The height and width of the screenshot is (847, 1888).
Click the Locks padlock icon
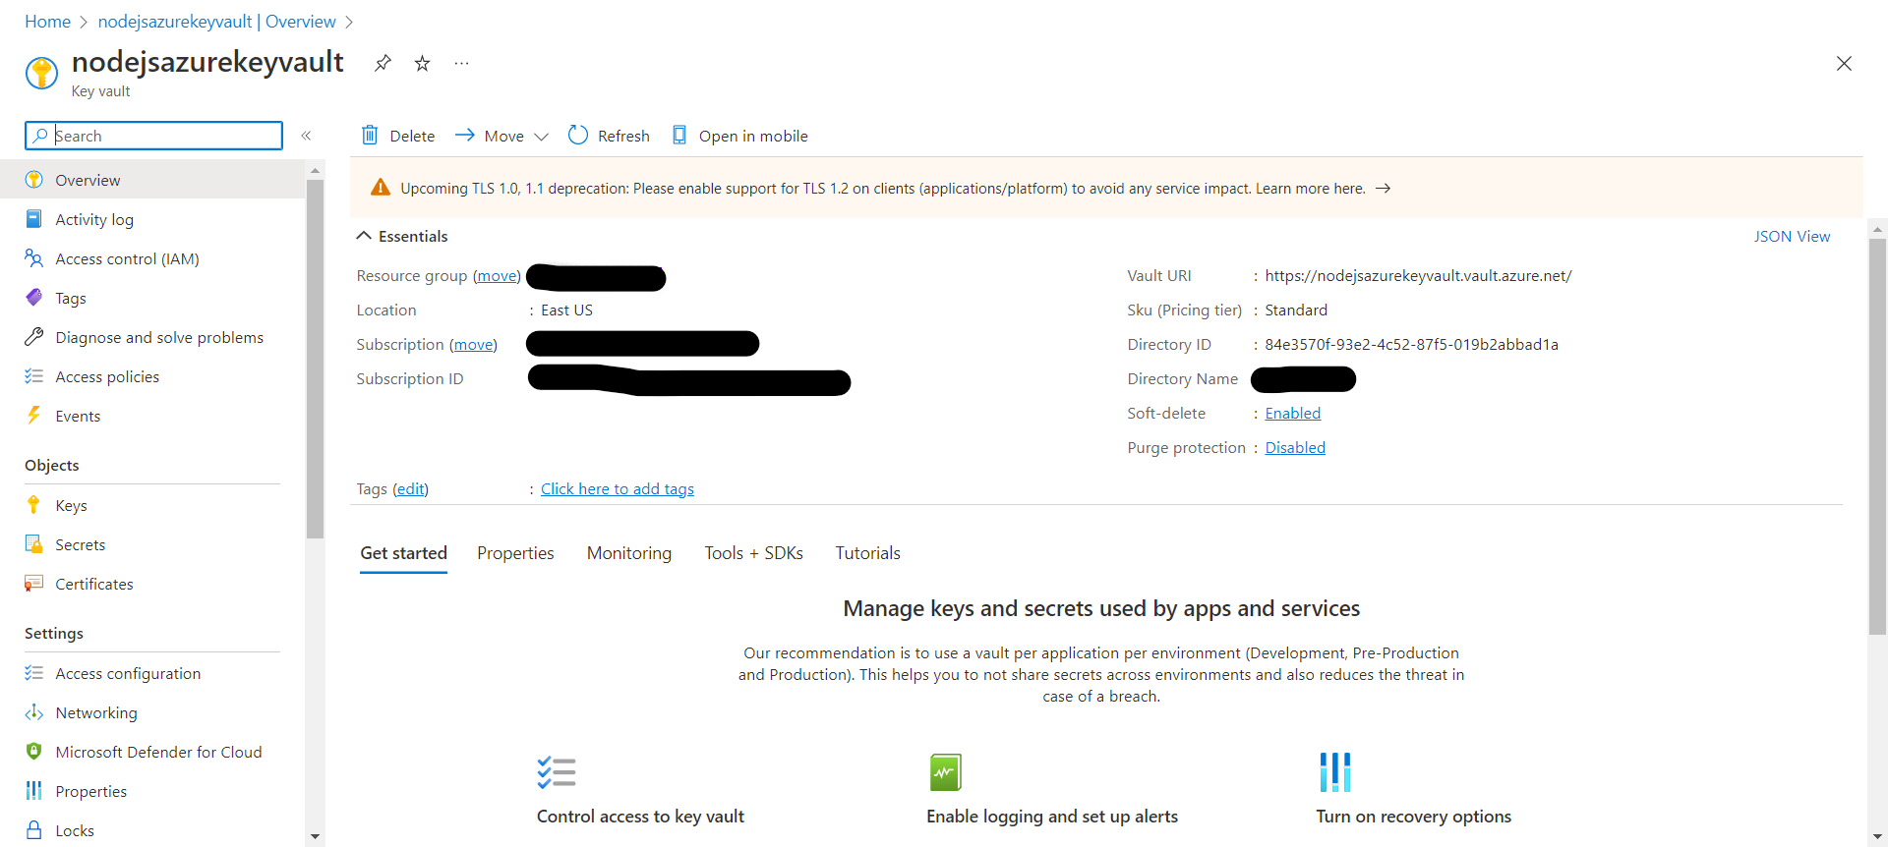pyautogui.click(x=34, y=830)
